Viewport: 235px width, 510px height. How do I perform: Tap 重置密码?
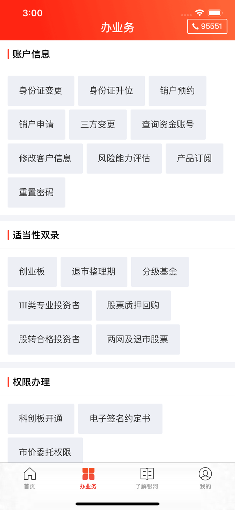pyautogui.click(x=36, y=192)
